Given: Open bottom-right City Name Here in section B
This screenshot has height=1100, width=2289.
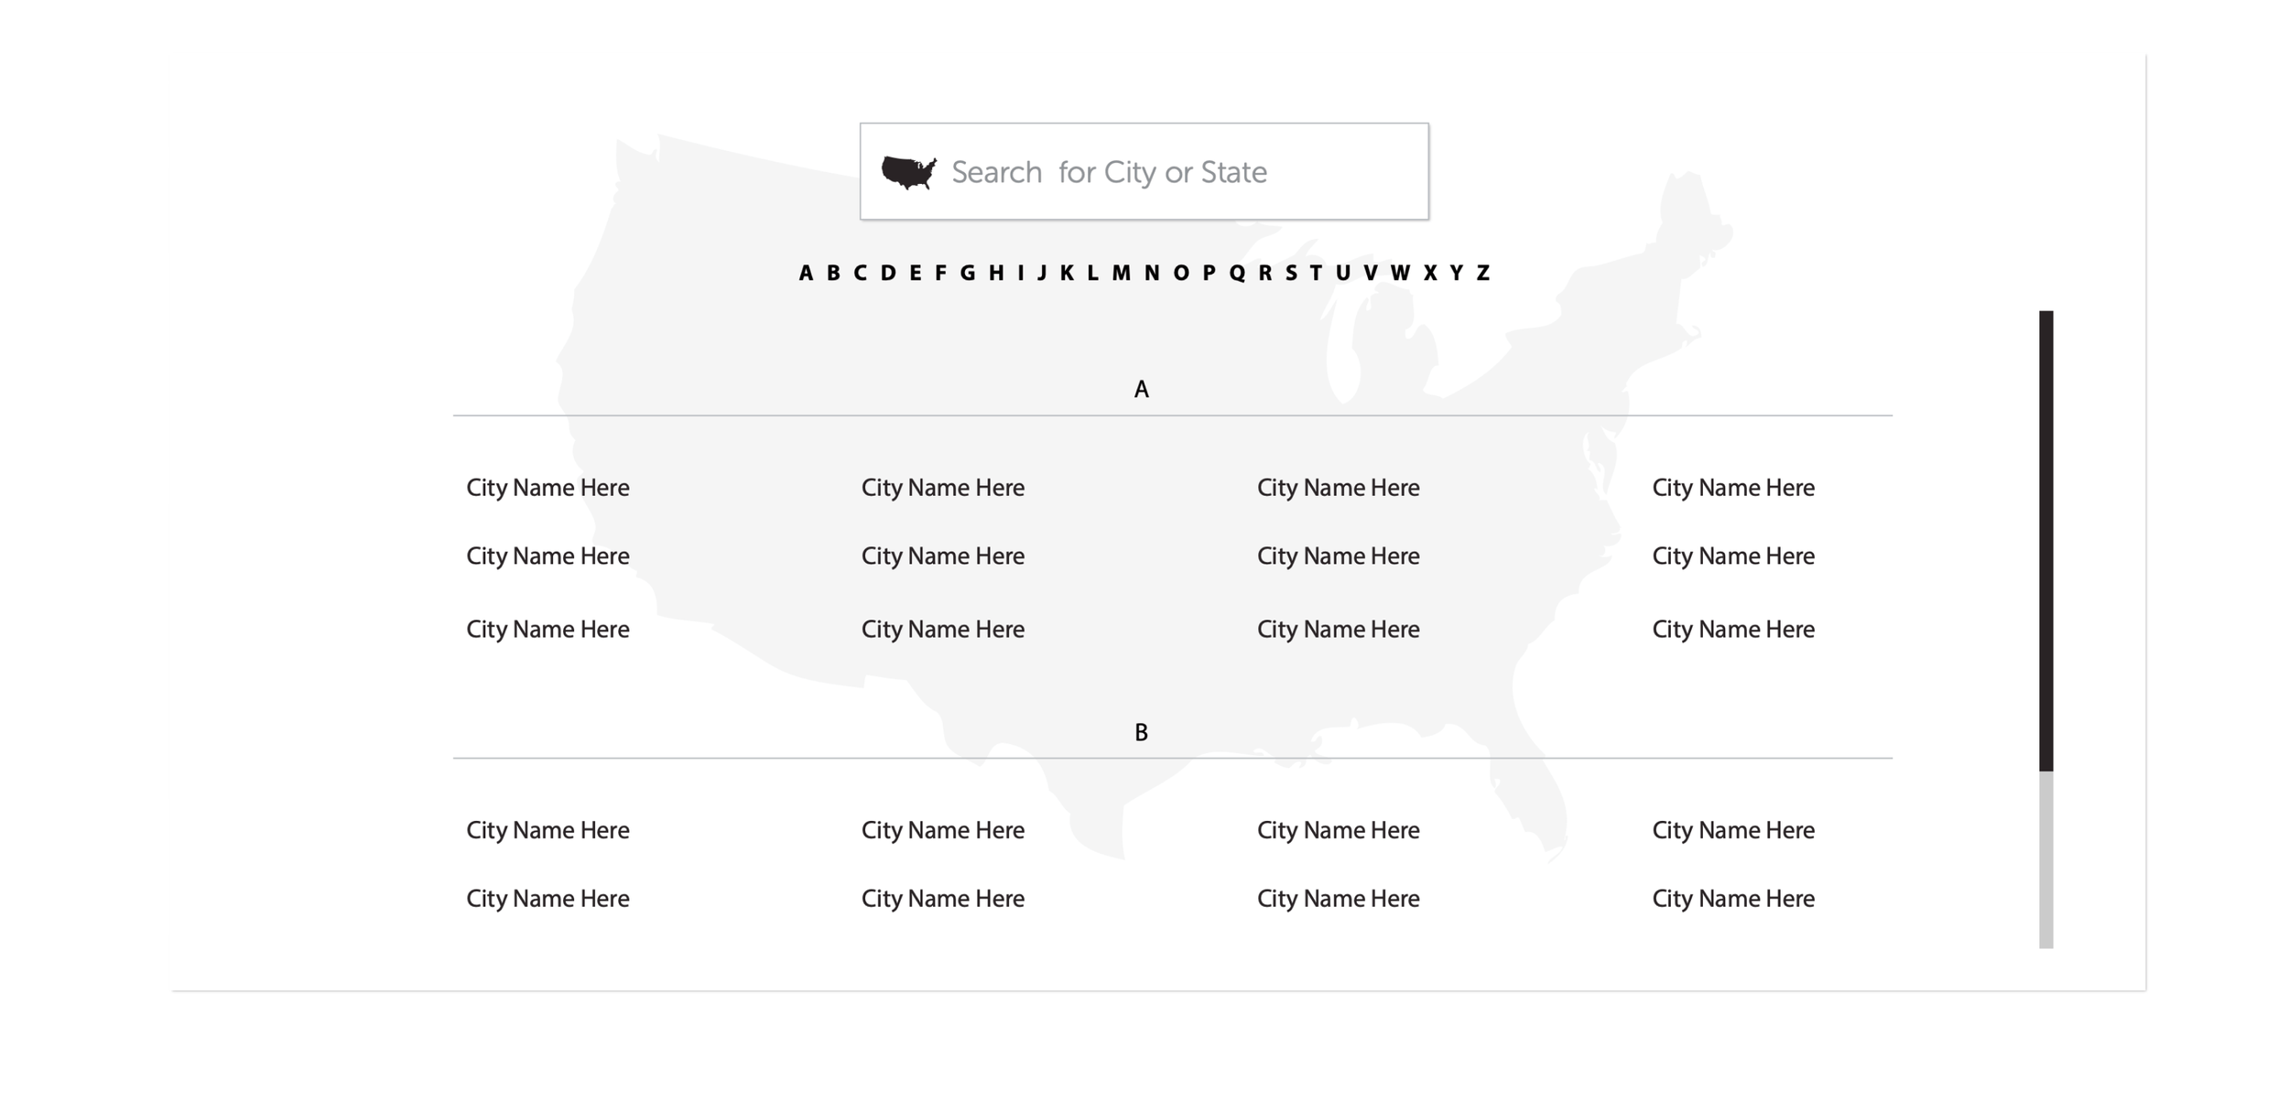Looking at the screenshot, I should [1732, 899].
